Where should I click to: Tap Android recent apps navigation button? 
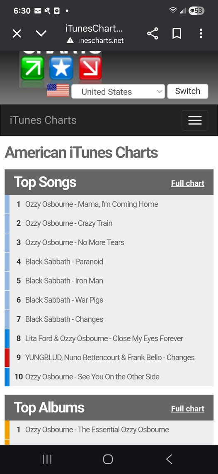[x=47, y=459]
